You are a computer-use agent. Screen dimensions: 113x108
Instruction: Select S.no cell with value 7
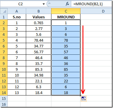[x=17, y=58]
